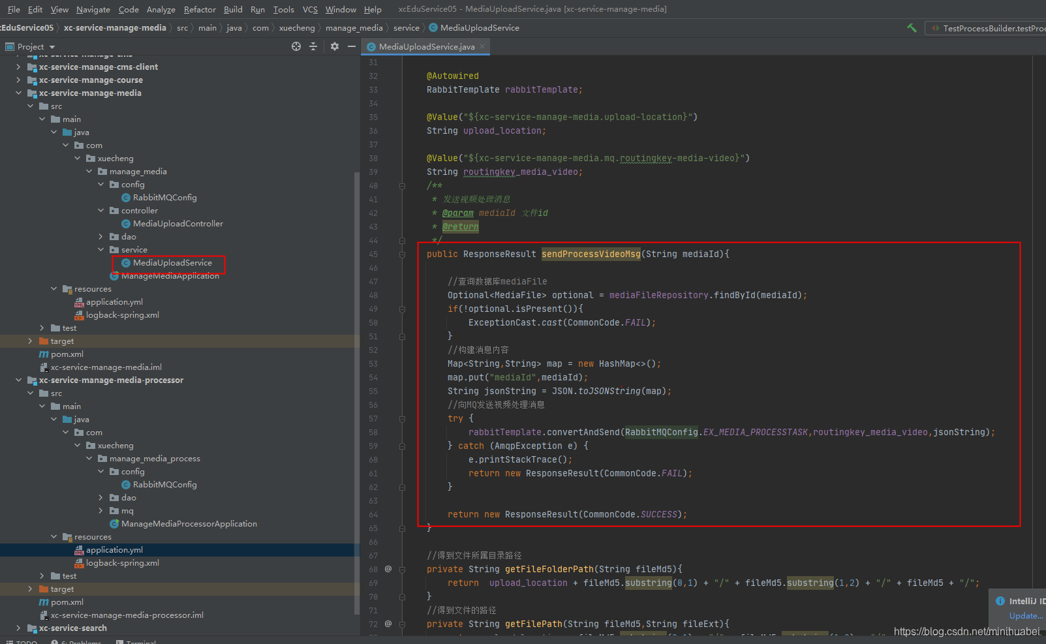Click getFileFolderPath method name
The image size is (1046, 644).
tap(549, 569)
